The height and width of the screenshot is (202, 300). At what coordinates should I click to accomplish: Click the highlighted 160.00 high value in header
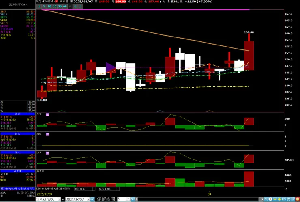(x=120, y=2)
